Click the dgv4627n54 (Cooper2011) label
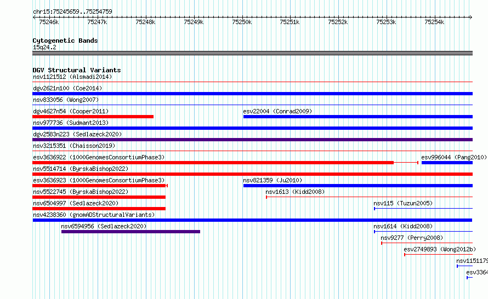The width and height of the screenshot is (488, 299). [x=71, y=111]
